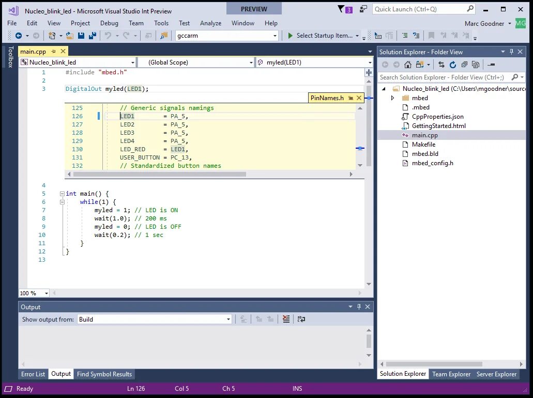Screen dimensions: 533x398
Task: Click Sync with Active Document icon
Action: (441, 65)
